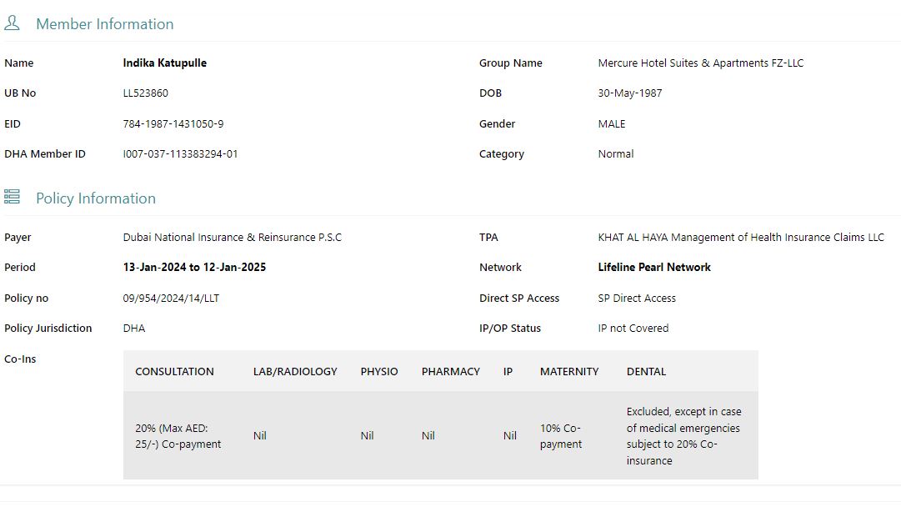Click the Policy Information list icon
The height and width of the screenshot is (522, 901).
(x=12, y=197)
